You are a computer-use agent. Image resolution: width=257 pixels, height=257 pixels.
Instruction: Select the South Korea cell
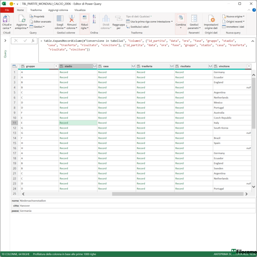[x=232, y=128]
